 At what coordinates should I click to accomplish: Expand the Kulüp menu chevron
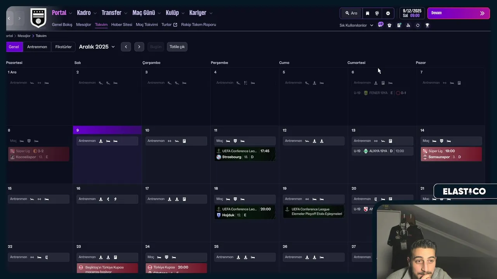[x=183, y=13]
